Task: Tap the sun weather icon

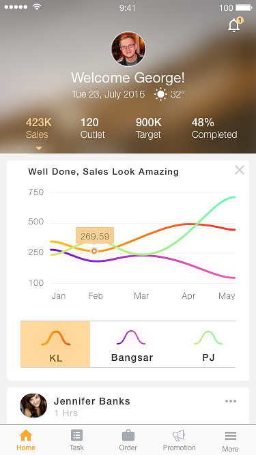Action: 160,95
